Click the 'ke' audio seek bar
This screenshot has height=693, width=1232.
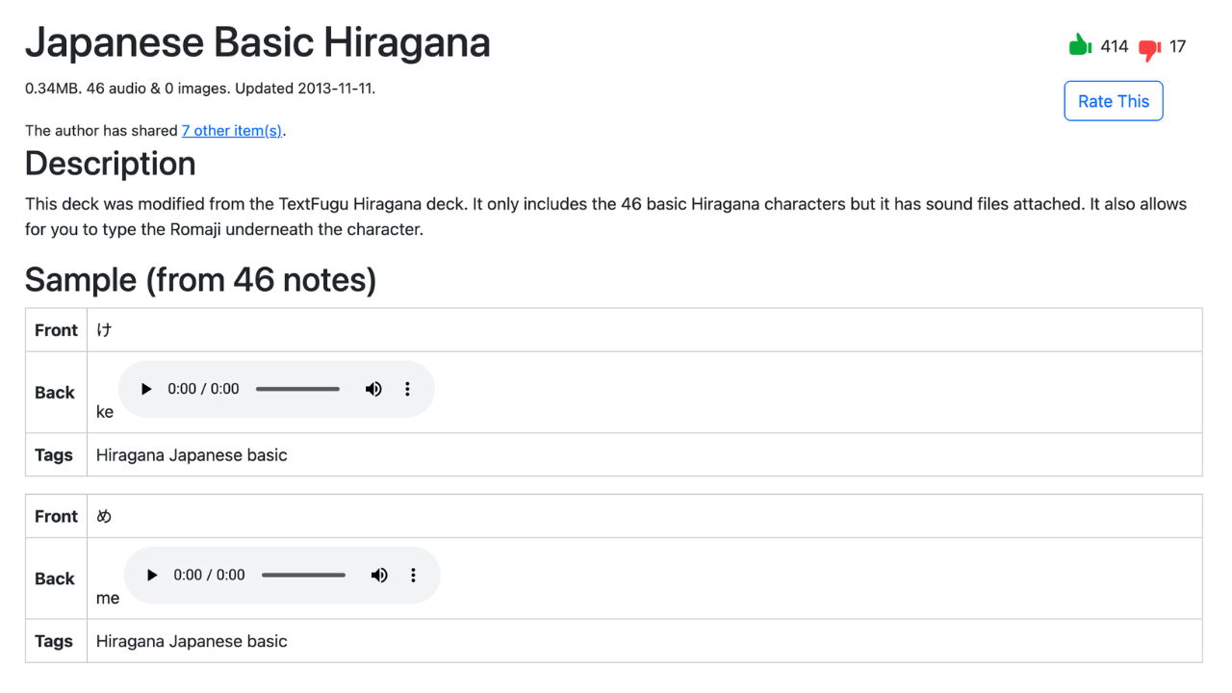[x=297, y=389]
